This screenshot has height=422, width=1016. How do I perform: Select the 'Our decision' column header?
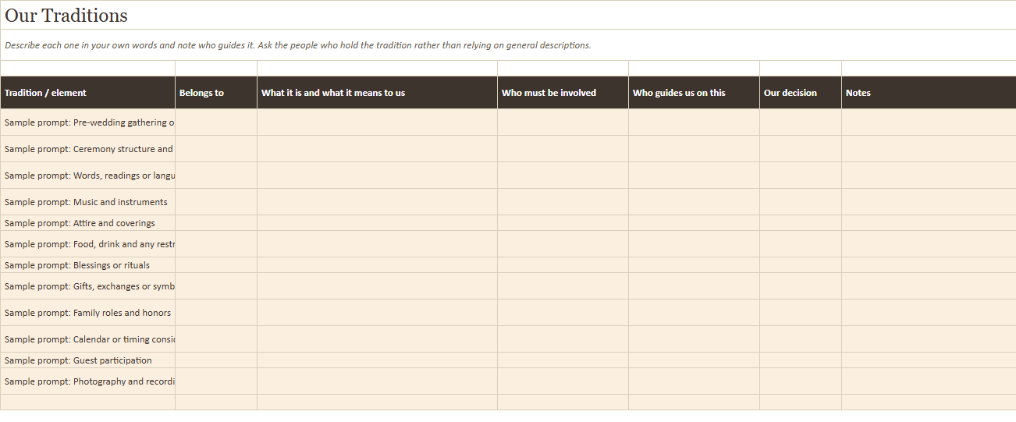[x=801, y=93]
